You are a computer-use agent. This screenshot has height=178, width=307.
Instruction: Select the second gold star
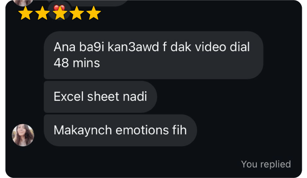(42, 13)
